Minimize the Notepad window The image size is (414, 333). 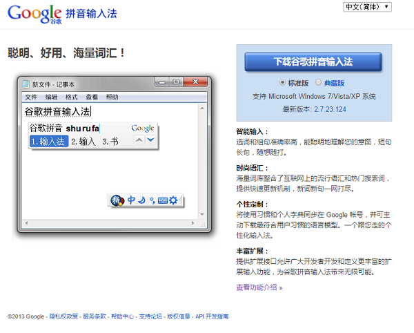pos(162,82)
